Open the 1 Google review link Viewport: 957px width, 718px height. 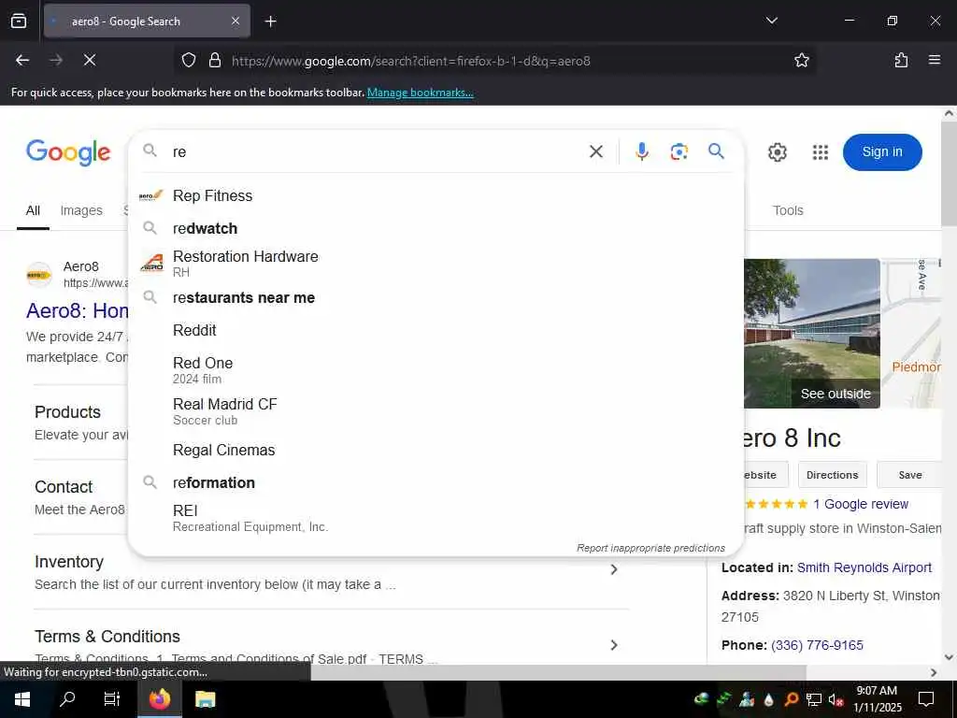(861, 504)
